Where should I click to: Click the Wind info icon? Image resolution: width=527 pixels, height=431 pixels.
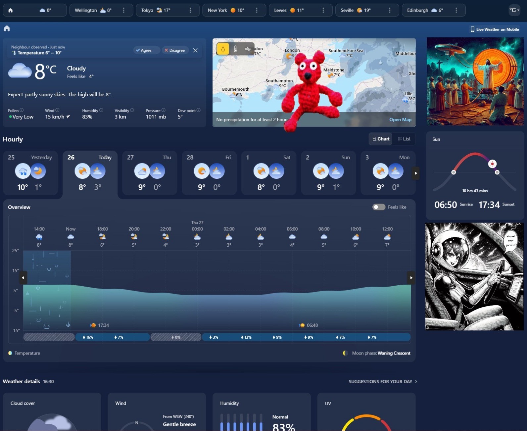point(57,110)
